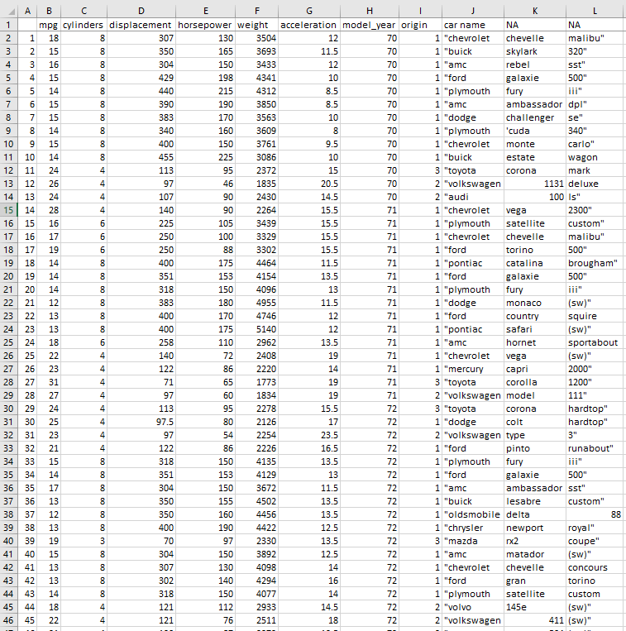The height and width of the screenshot is (631, 626).
Task: Select the '23.5' acceleration cell
Action: 309,436
